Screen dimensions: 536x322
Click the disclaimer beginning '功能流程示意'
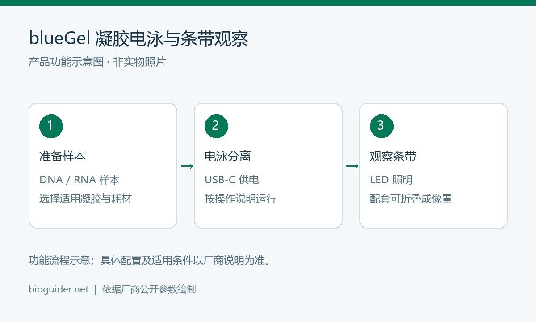point(150,260)
